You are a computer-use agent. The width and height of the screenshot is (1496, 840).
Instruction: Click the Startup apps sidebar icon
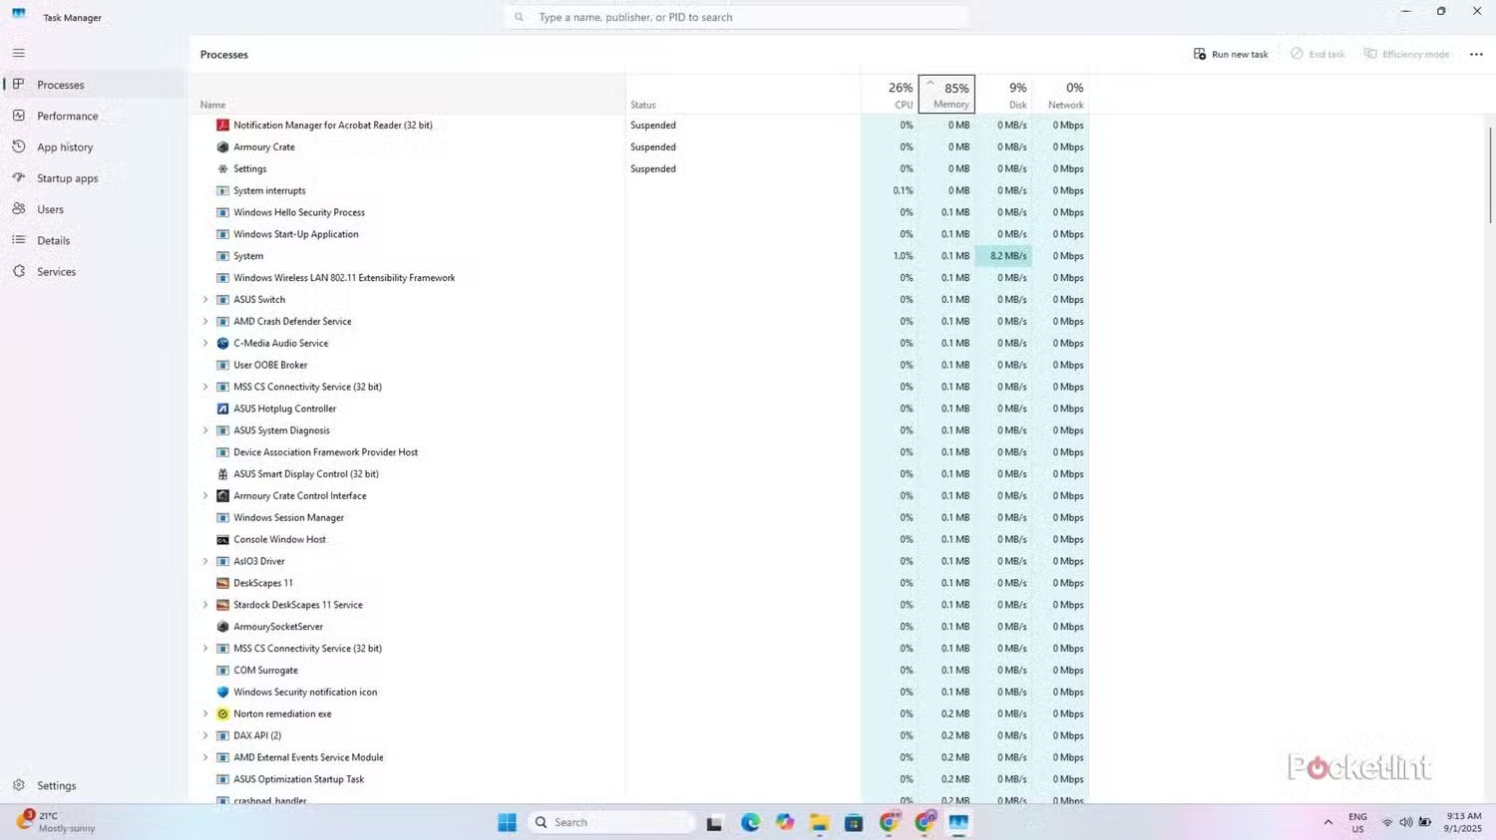point(19,178)
